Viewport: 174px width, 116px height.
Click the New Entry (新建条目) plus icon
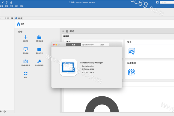coord(26,37)
